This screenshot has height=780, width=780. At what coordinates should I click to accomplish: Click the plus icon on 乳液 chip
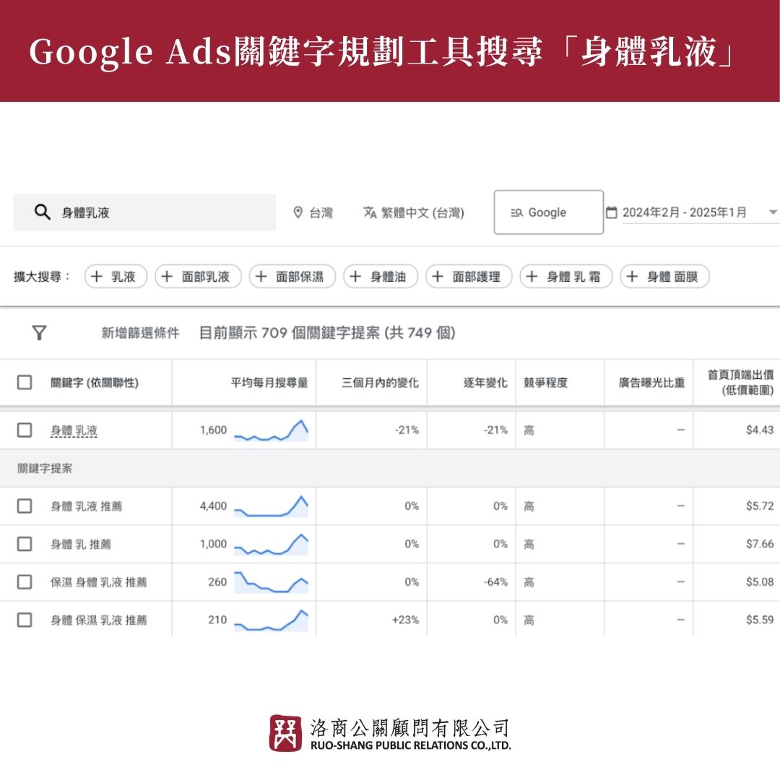pyautogui.click(x=97, y=277)
